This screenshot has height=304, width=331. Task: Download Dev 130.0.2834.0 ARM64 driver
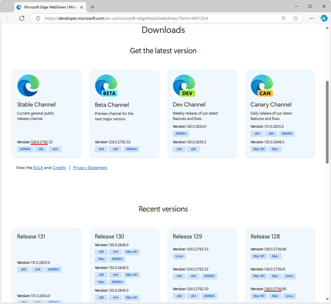click(181, 134)
